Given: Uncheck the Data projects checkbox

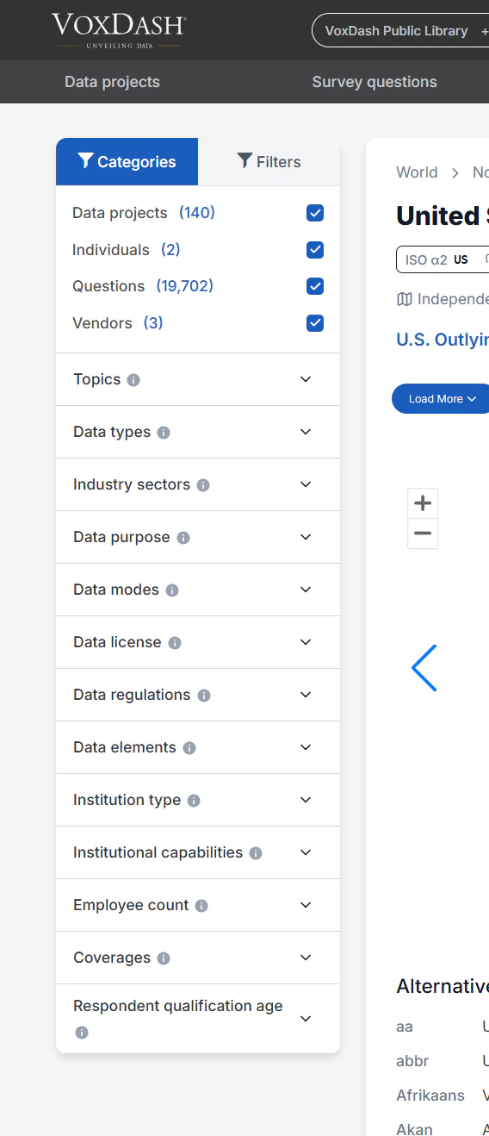Looking at the screenshot, I should 315,213.
